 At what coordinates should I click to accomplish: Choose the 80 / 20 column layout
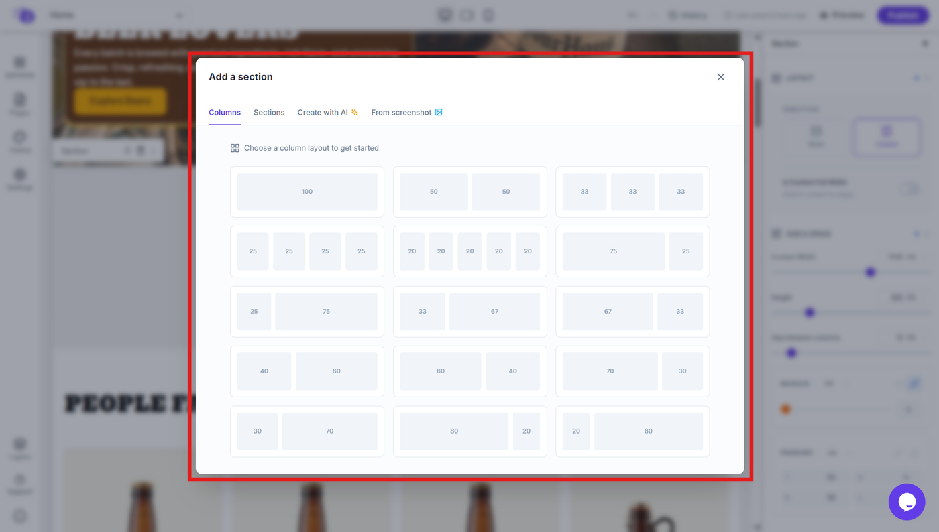coord(470,431)
